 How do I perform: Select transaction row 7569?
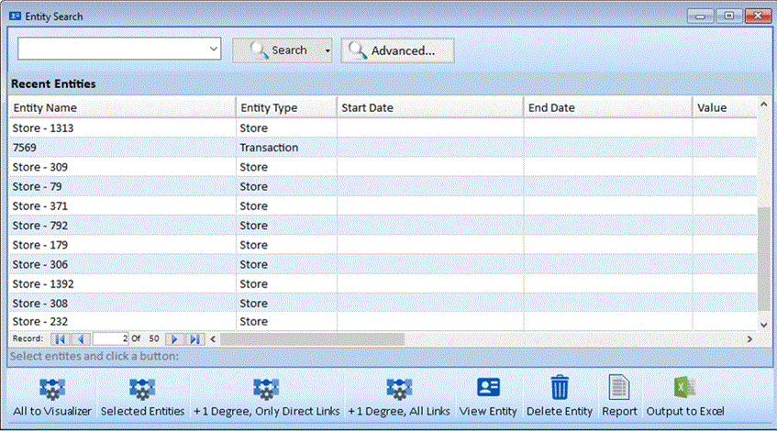click(x=383, y=147)
